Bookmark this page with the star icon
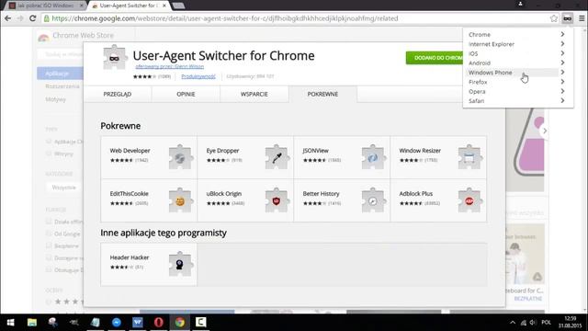 click(x=553, y=18)
